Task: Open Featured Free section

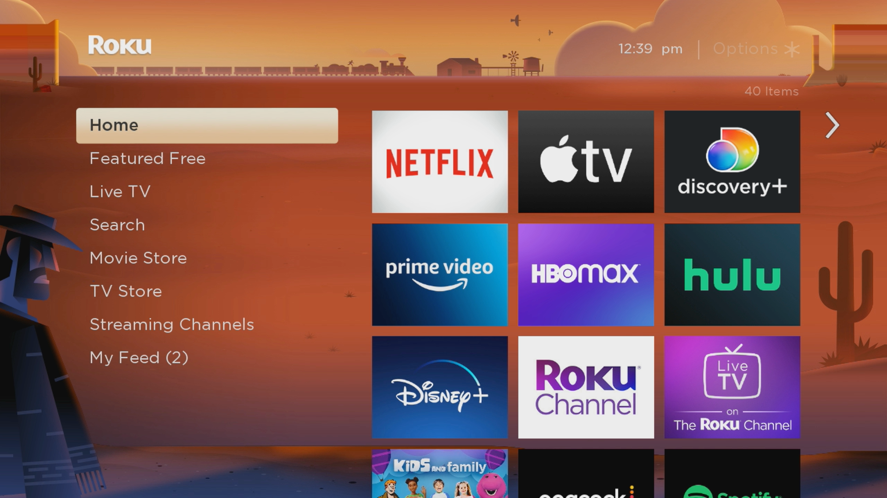Action: click(147, 158)
